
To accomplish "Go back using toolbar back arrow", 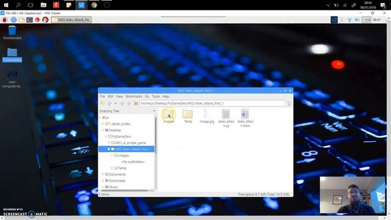I will (x=109, y=103).
